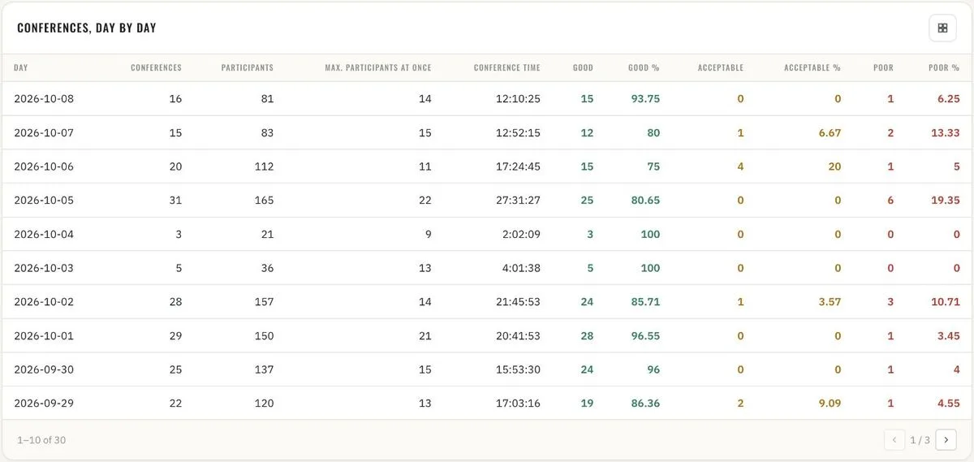Click the 1 / 3 page indicator
Viewport: 974px width, 462px height.
pyautogui.click(x=920, y=440)
